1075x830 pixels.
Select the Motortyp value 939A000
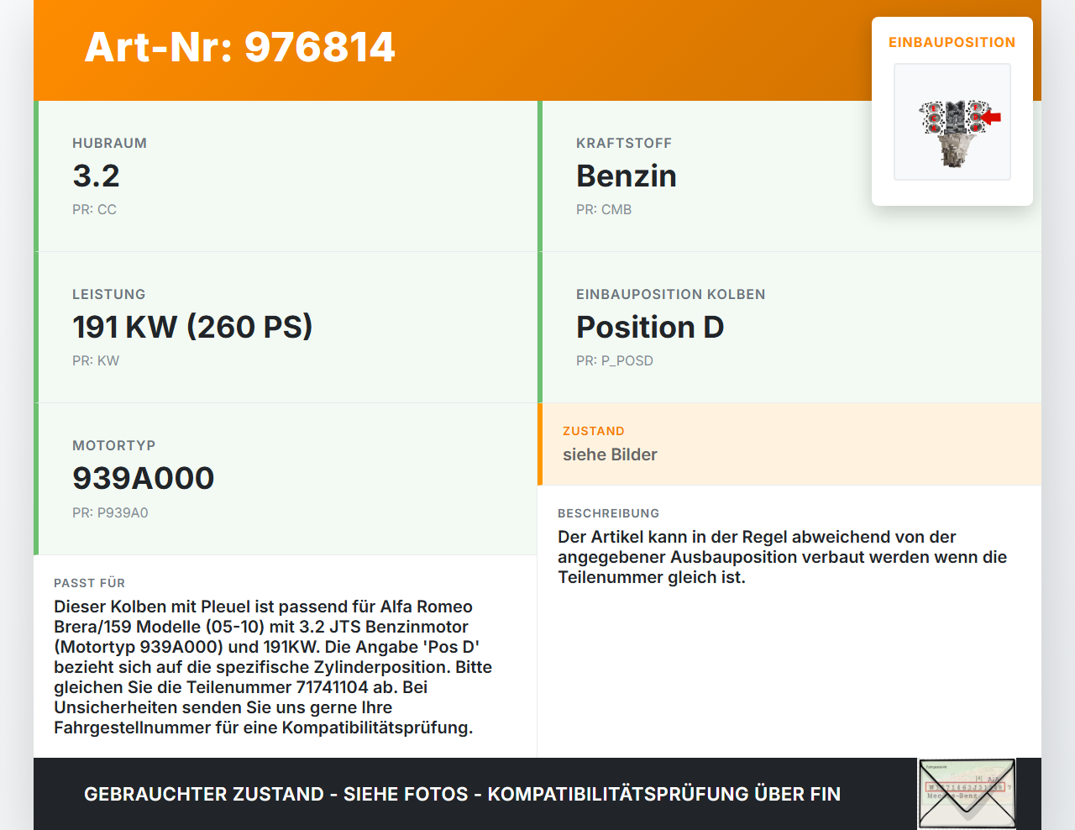pyautogui.click(x=143, y=478)
